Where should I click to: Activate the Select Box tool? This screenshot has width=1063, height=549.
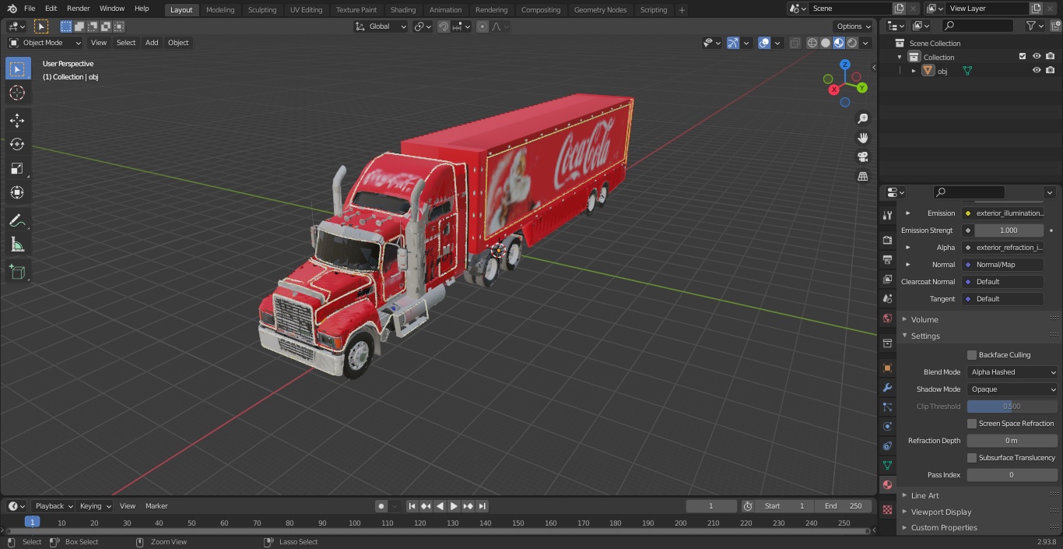pyautogui.click(x=17, y=69)
